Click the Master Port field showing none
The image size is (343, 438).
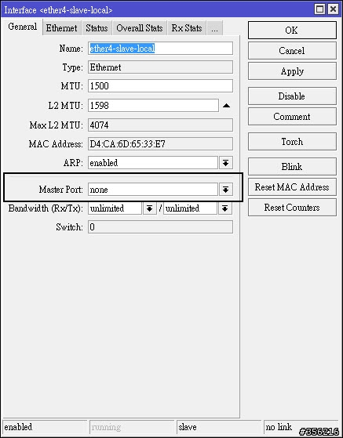pyautogui.click(x=152, y=190)
